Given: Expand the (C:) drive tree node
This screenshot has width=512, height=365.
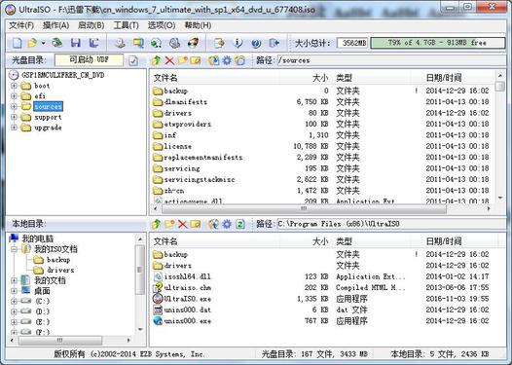Looking at the screenshot, I should (x=14, y=302).
